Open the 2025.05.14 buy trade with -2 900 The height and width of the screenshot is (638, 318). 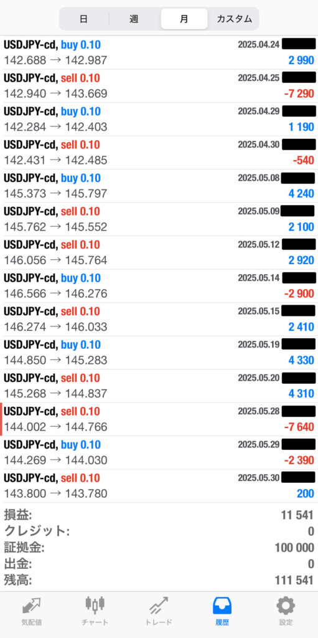(159, 286)
